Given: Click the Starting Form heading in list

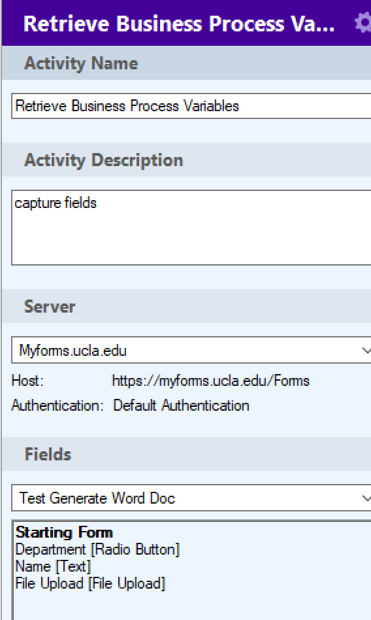Looking at the screenshot, I should [x=64, y=532].
